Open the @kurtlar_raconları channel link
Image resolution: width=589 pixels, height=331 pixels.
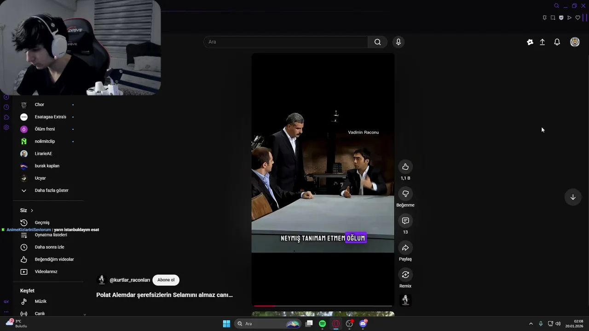pyautogui.click(x=130, y=280)
